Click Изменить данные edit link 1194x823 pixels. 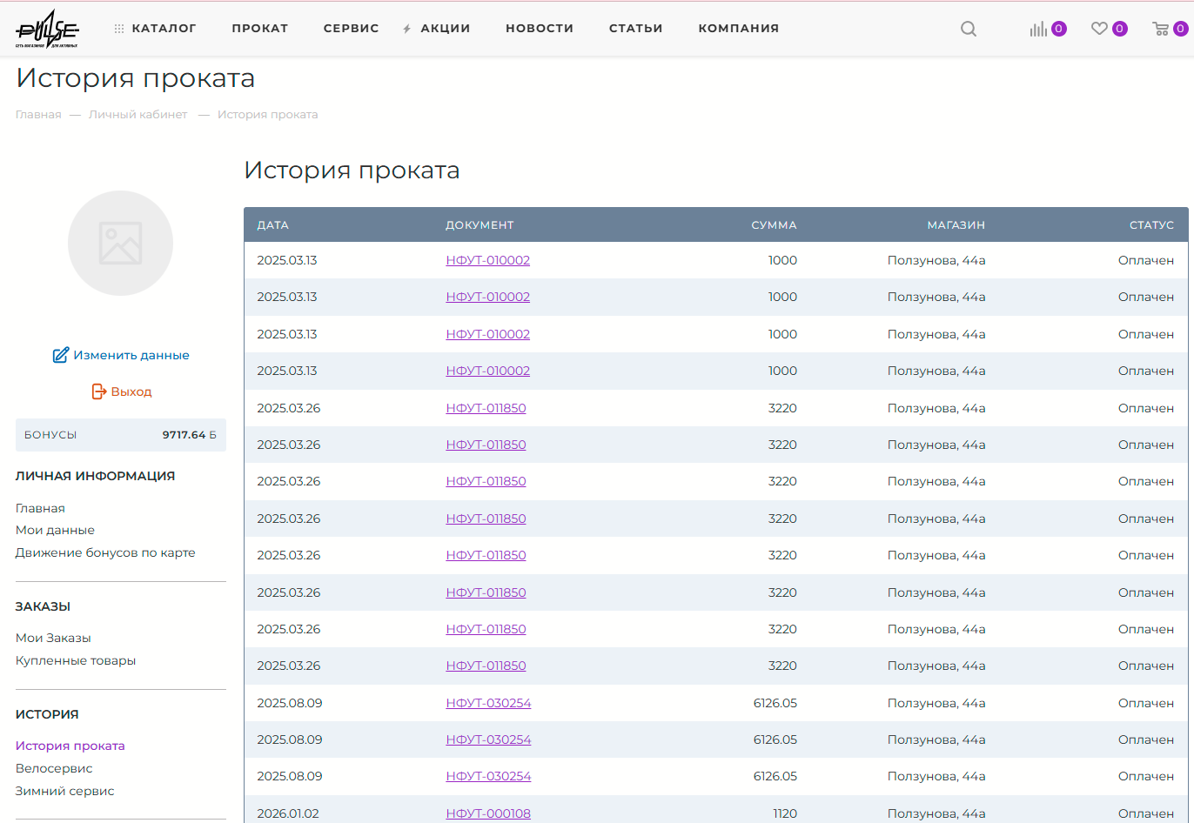pyautogui.click(x=121, y=355)
